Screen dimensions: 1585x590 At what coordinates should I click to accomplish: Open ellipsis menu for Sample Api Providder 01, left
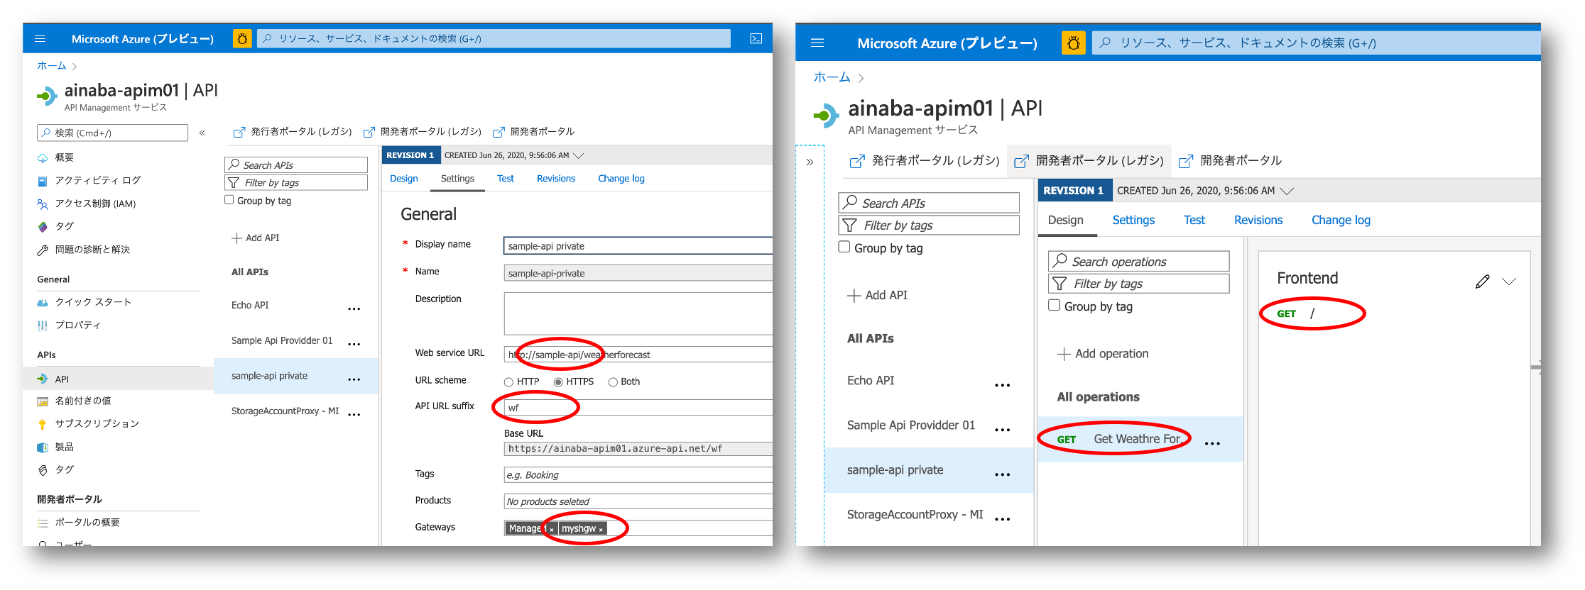coord(354,344)
